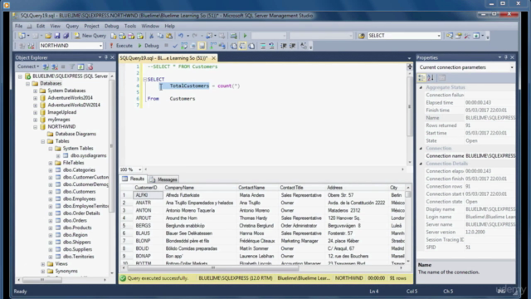531x299 pixels.
Task: Click the Paste toolbar icon
Action: pos(169,36)
